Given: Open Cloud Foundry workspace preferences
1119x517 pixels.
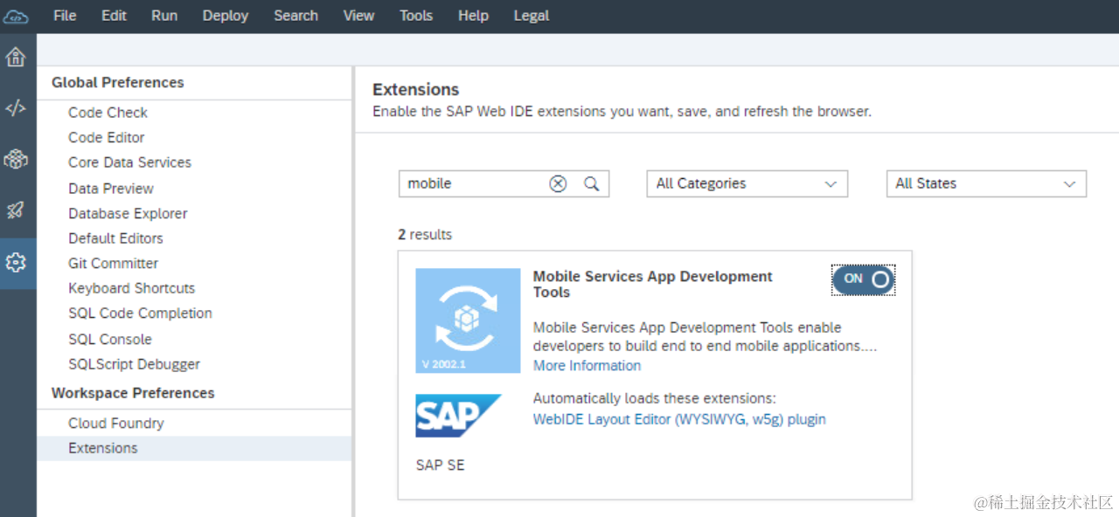Looking at the screenshot, I should 116,424.
